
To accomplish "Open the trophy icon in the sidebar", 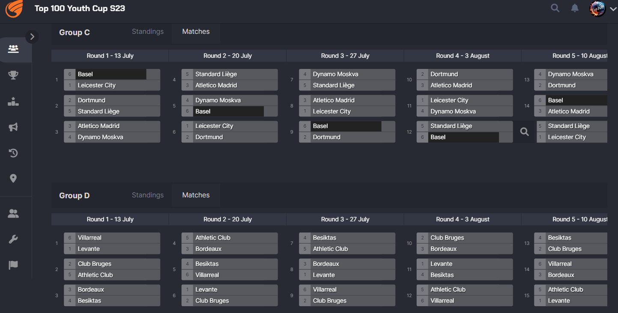I will 13,75.
